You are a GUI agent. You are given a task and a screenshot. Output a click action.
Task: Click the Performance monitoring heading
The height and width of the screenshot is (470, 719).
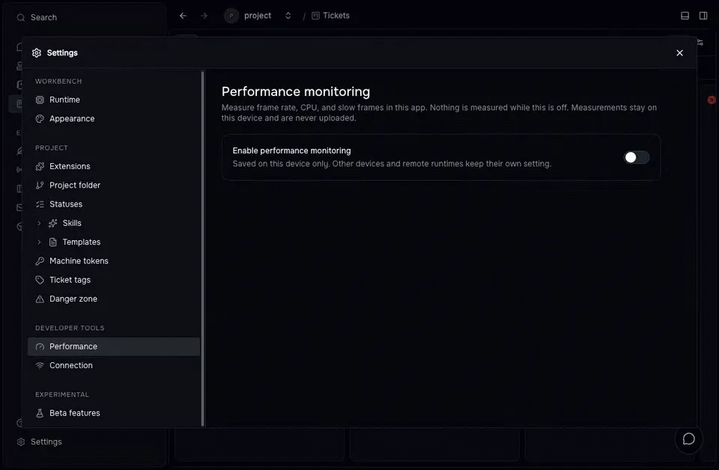click(296, 91)
